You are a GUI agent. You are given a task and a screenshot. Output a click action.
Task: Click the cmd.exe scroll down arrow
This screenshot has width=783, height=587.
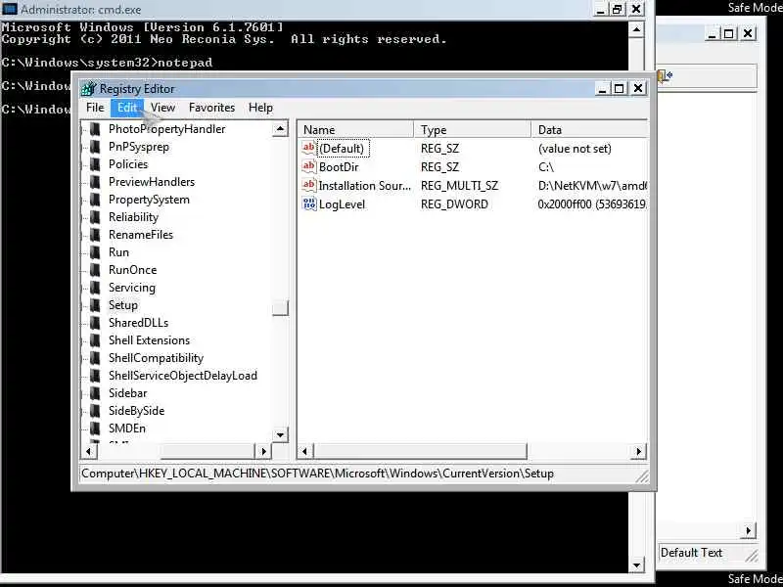pyautogui.click(x=635, y=565)
